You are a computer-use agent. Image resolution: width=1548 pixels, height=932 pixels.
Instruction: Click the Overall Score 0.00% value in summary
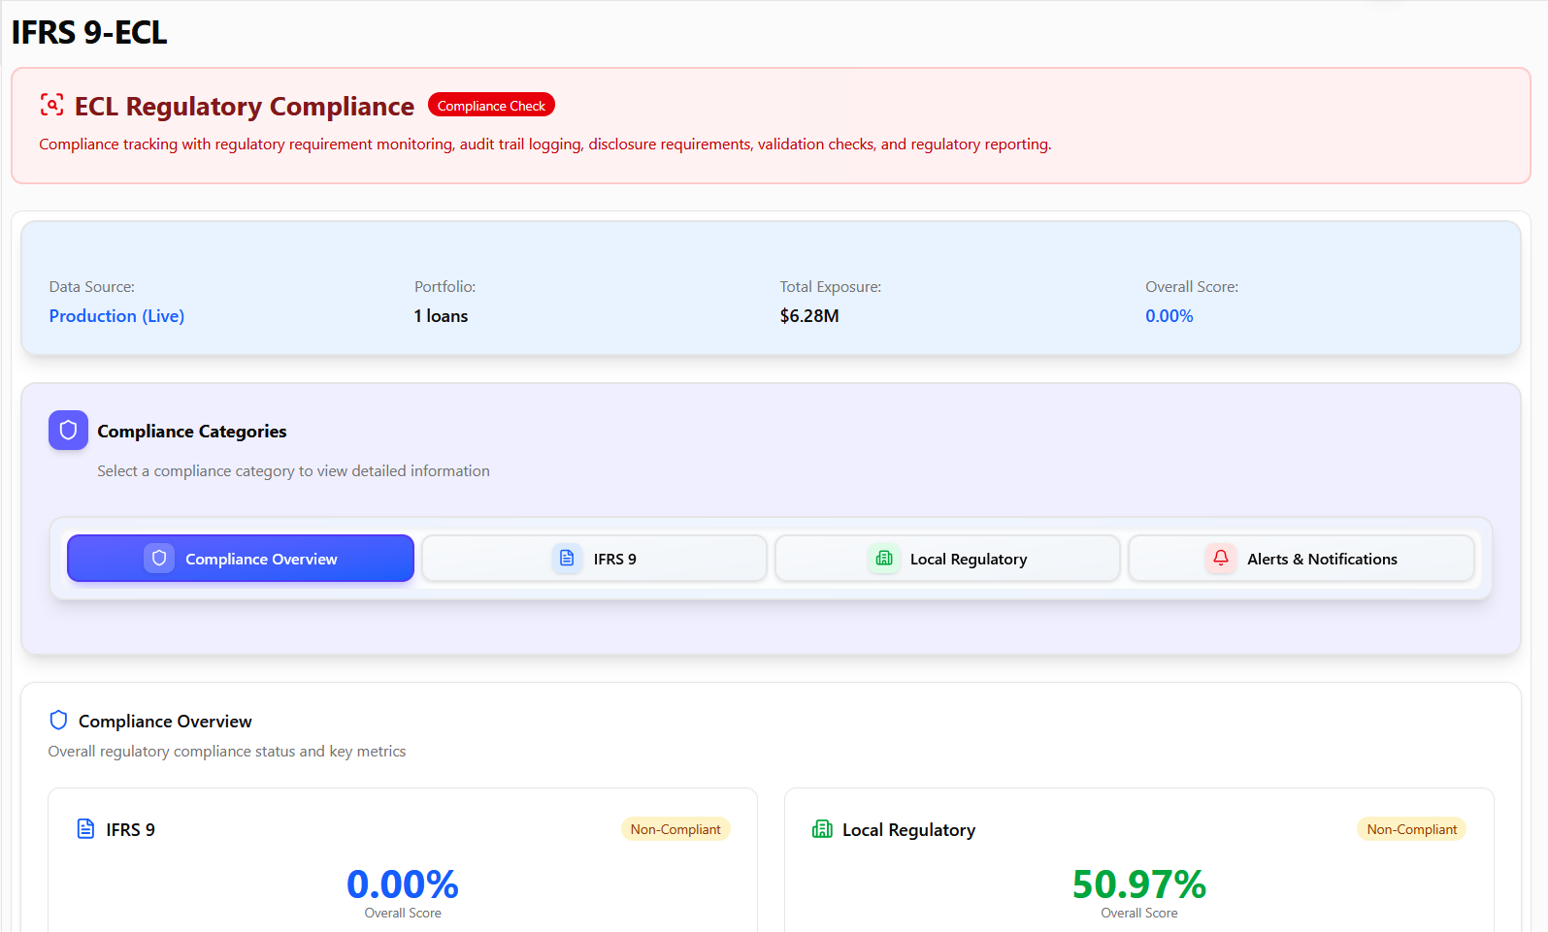[x=1169, y=316]
